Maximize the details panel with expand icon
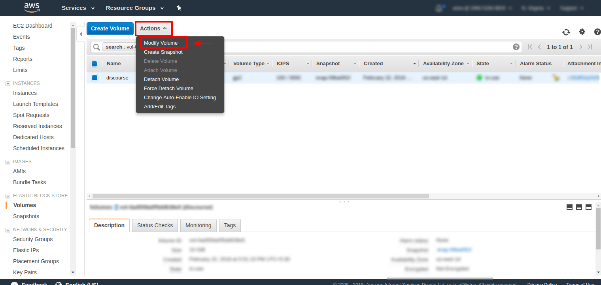Image resolution: width=601 pixels, height=285 pixels. click(589, 207)
